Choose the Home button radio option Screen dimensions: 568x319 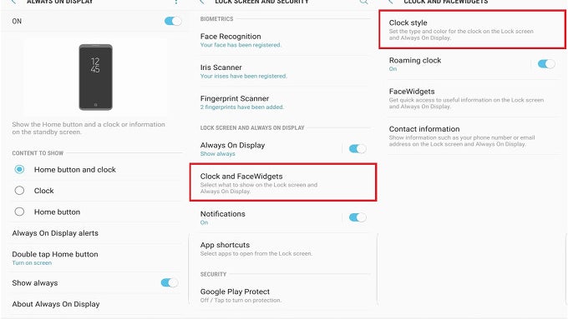(x=19, y=212)
